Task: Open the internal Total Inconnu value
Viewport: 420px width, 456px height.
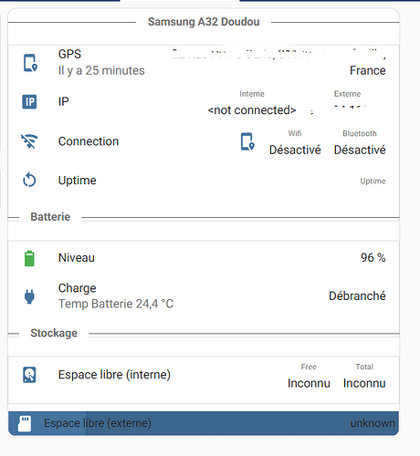Action: click(364, 383)
